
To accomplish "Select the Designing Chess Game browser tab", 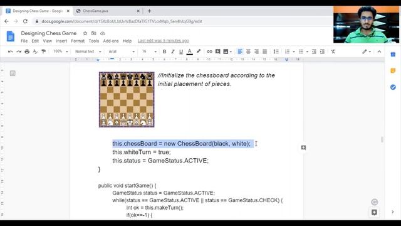I will coord(38,11).
